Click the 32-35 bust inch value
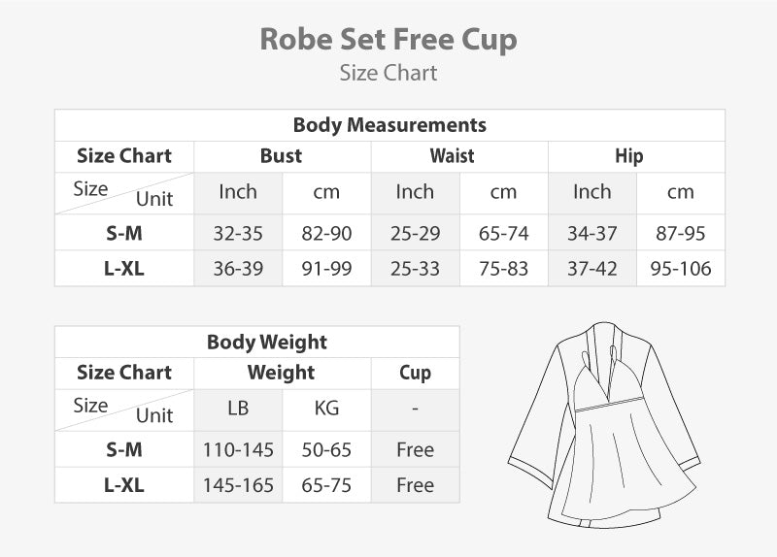The image size is (777, 557). [238, 234]
